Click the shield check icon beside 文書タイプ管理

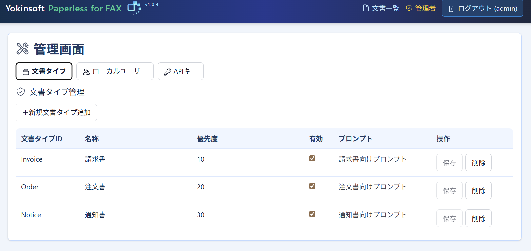pyautogui.click(x=21, y=92)
